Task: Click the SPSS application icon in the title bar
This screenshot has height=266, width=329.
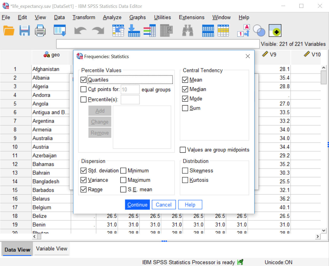Action: [6, 6]
